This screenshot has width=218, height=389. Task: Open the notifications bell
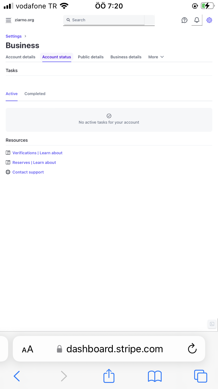tap(197, 20)
